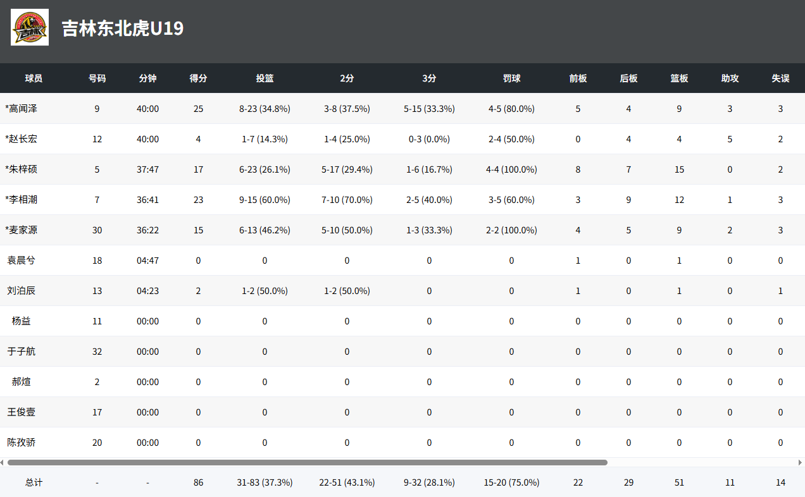
Task: Click total rebounds value 51
Action: tap(679, 482)
